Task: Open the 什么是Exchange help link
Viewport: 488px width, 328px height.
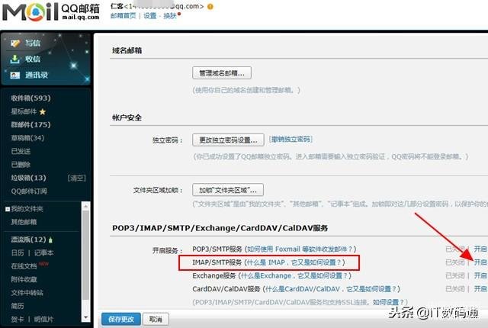Action: pyautogui.click(x=294, y=275)
